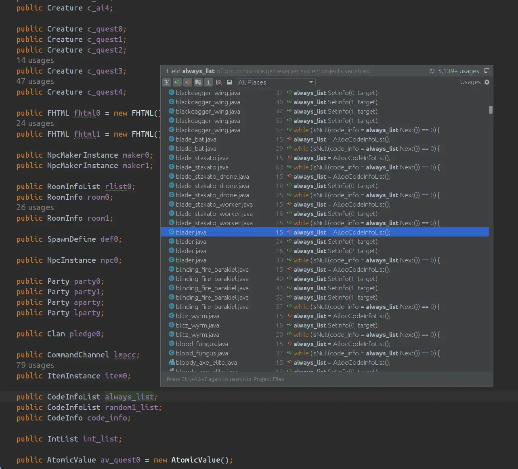
Task: Open the All Places scope dropdown
Action: 276,82
